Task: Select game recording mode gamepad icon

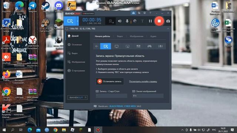Action: (149, 46)
